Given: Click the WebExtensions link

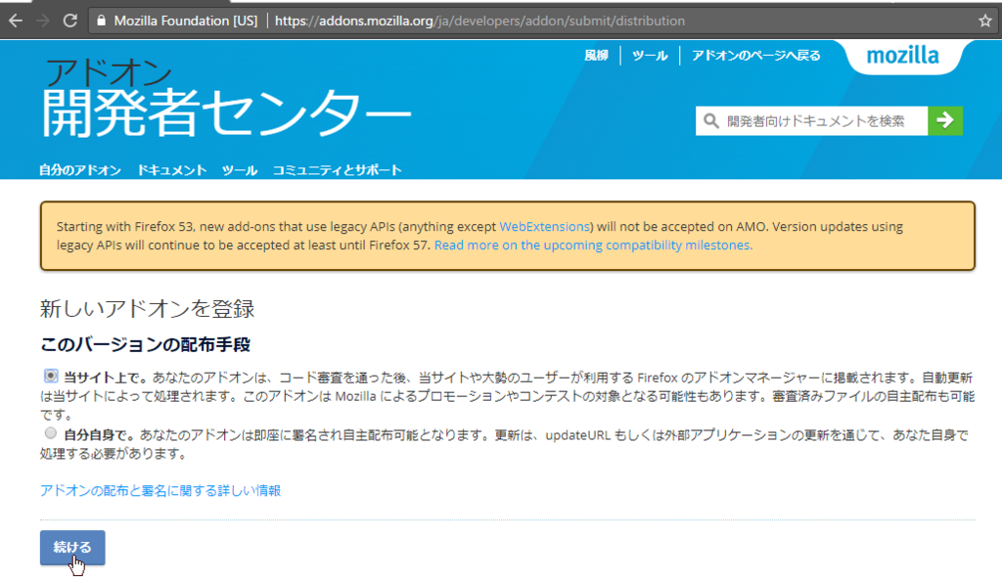Looking at the screenshot, I should (544, 226).
